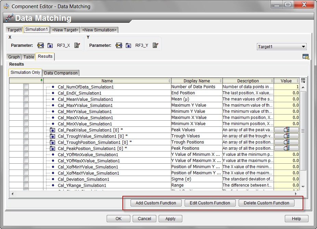Image resolution: width=317 pixels, height=229 pixels.
Task: Open the Graph tab
Action: (x=14, y=57)
